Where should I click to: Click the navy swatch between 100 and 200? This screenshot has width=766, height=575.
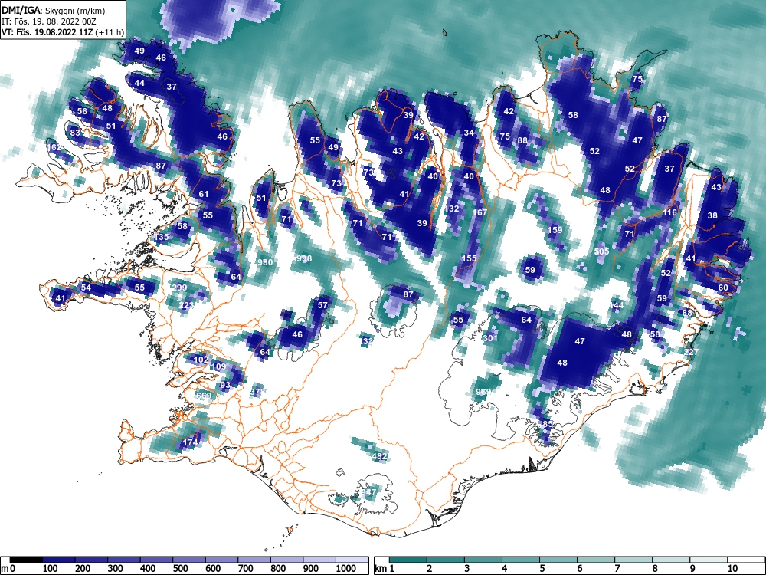[59, 560]
